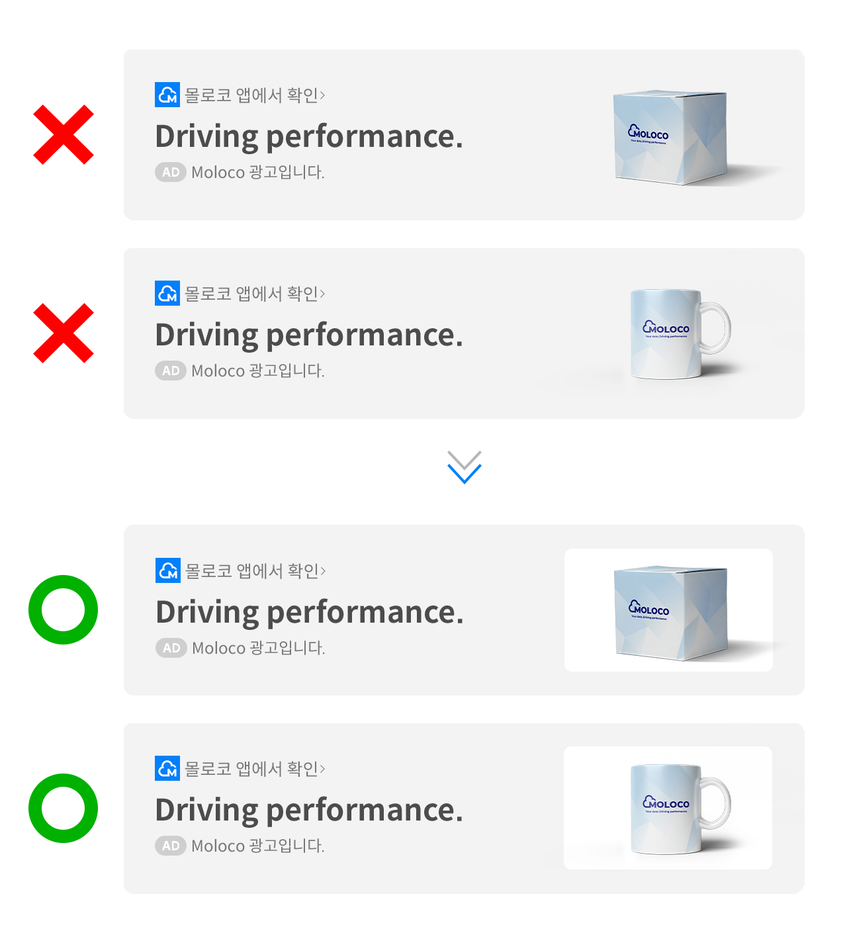Click the green circle beside the mug ad
The width and height of the screenshot is (847, 935).
click(x=64, y=808)
